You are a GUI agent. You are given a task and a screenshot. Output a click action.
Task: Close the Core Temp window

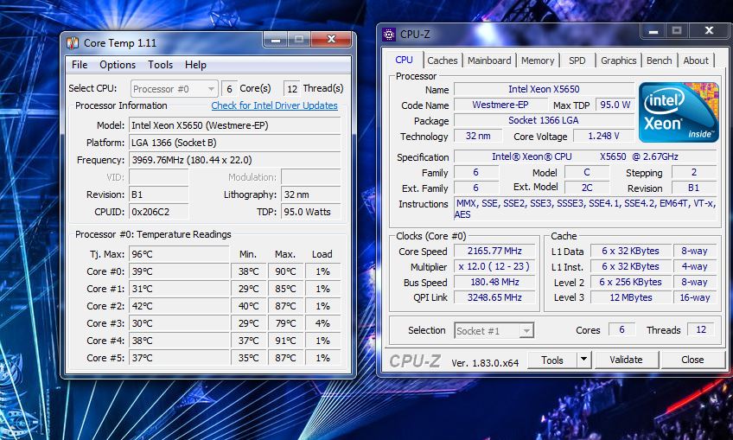pyautogui.click(x=331, y=39)
